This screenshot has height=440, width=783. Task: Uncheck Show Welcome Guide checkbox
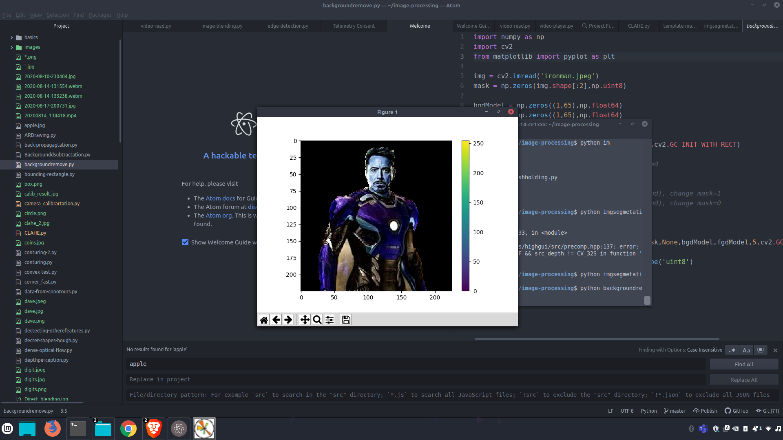(185, 242)
